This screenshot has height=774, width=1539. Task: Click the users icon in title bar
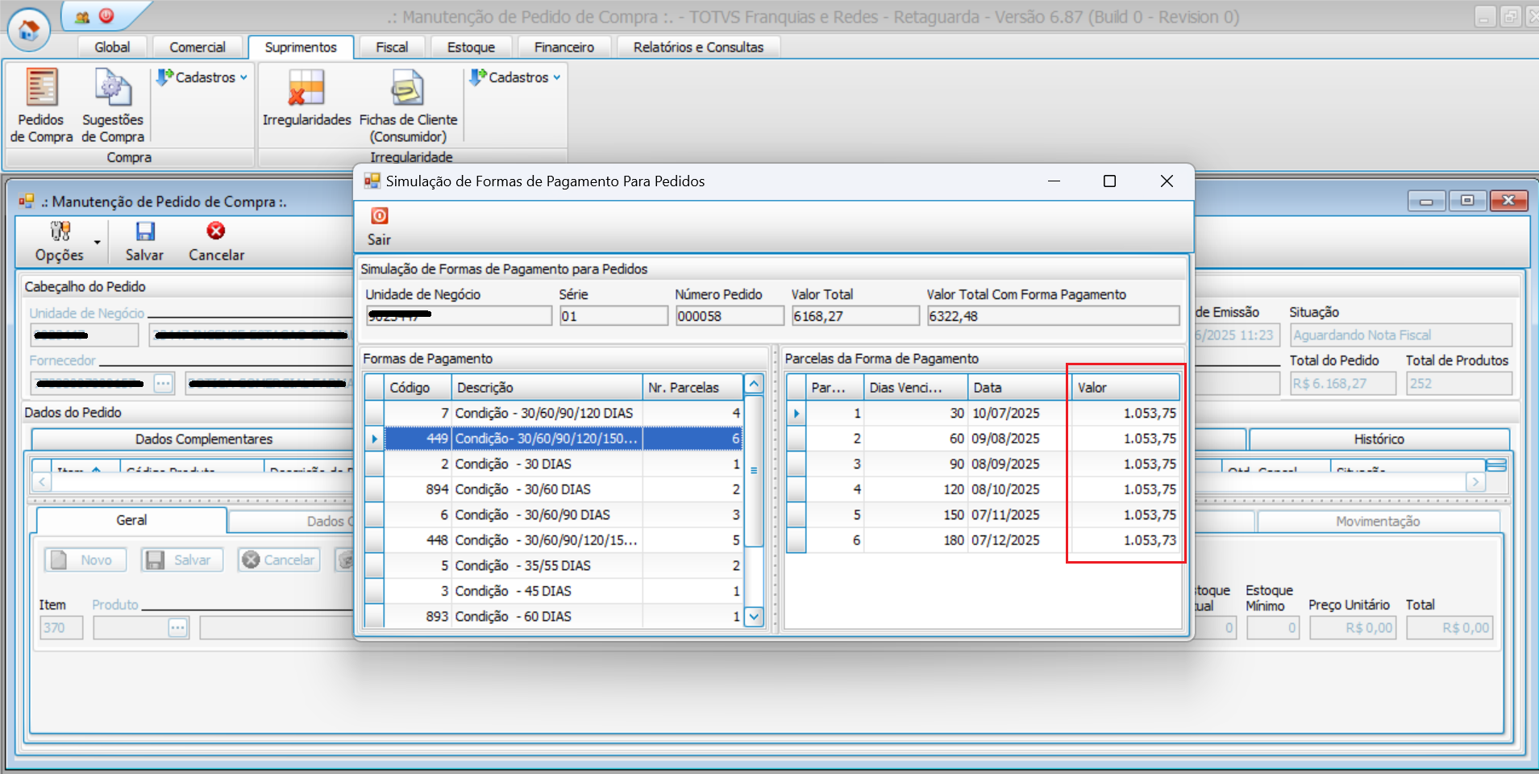(82, 16)
